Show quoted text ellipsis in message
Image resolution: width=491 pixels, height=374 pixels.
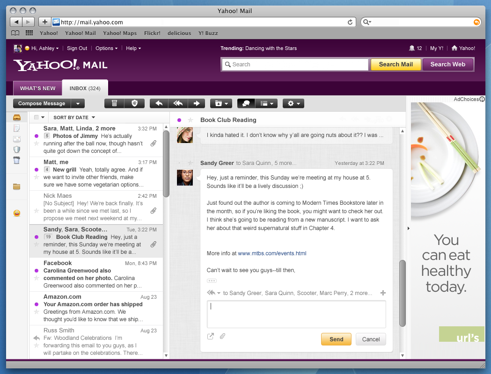pos(212,281)
